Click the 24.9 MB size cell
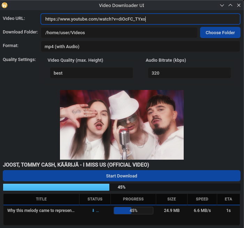 pos(171,211)
